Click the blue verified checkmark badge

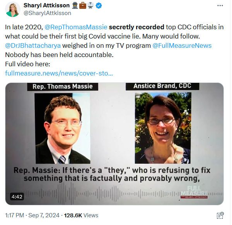pyautogui.click(x=99, y=6)
